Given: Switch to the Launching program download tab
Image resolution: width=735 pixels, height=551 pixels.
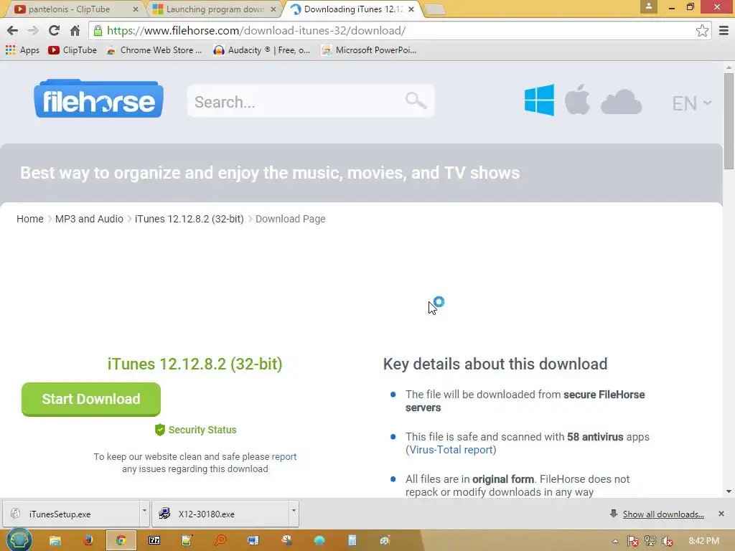Looking at the screenshot, I should click(214, 9).
